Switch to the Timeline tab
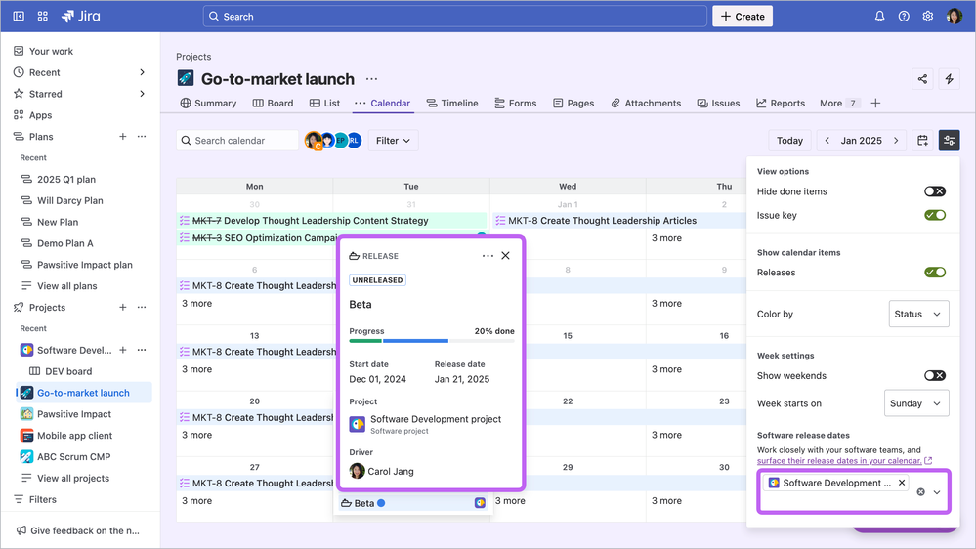The image size is (976, 549). [452, 103]
